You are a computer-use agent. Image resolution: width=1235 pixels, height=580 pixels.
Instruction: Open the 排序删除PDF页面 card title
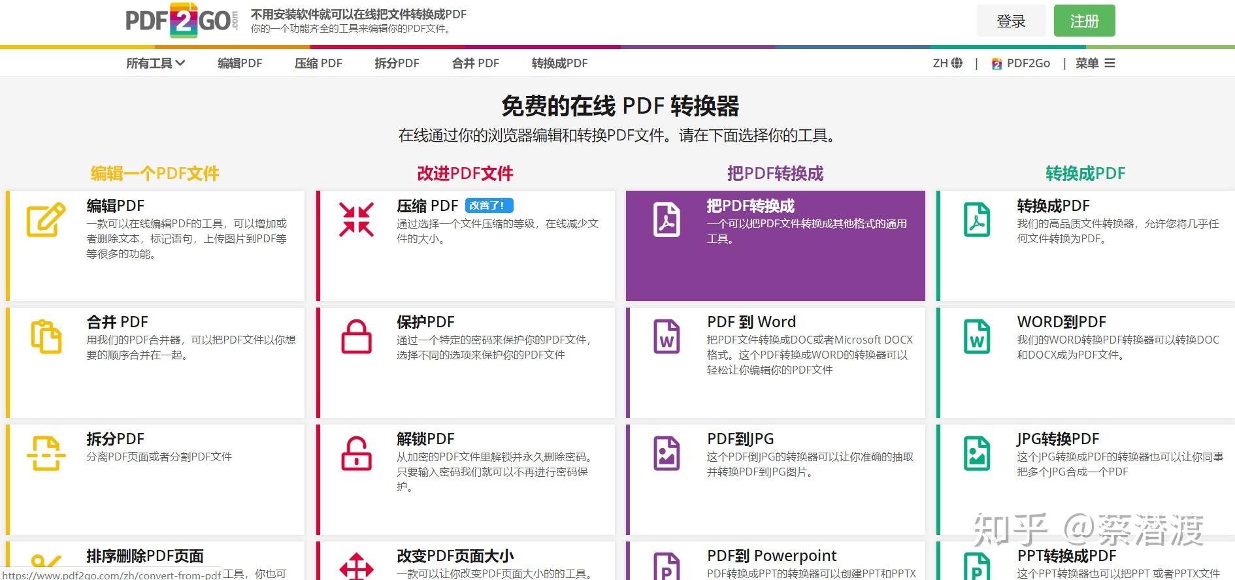tap(145, 556)
